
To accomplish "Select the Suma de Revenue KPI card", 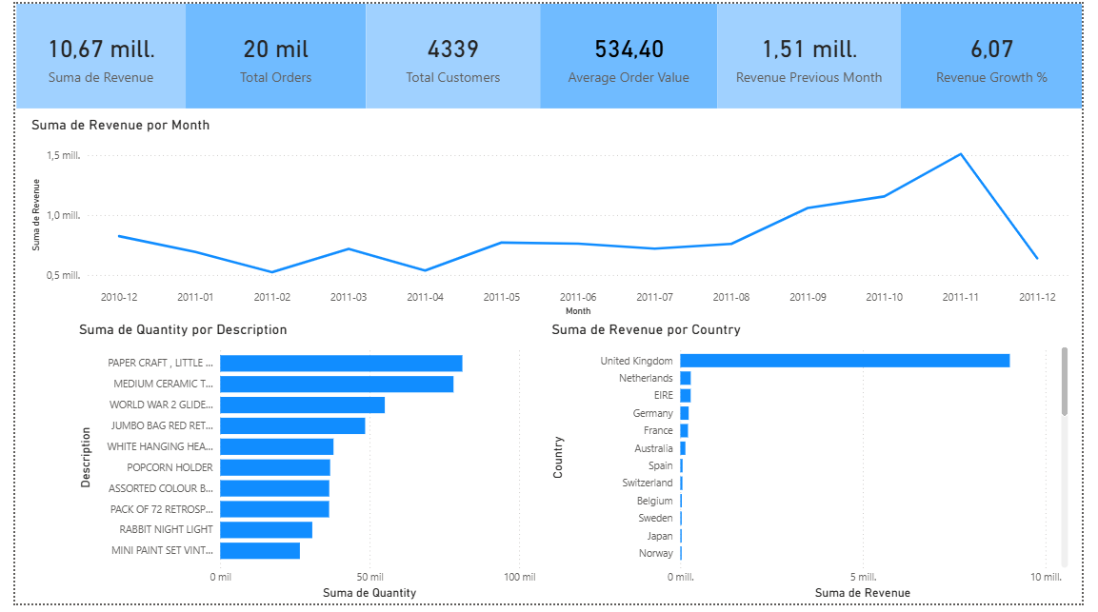I will 101,56.
